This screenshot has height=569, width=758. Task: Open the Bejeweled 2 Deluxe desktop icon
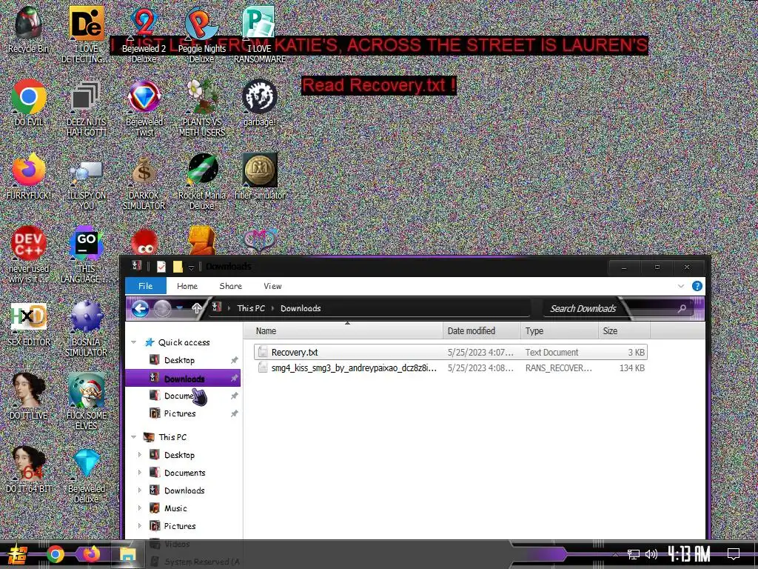pos(144,34)
